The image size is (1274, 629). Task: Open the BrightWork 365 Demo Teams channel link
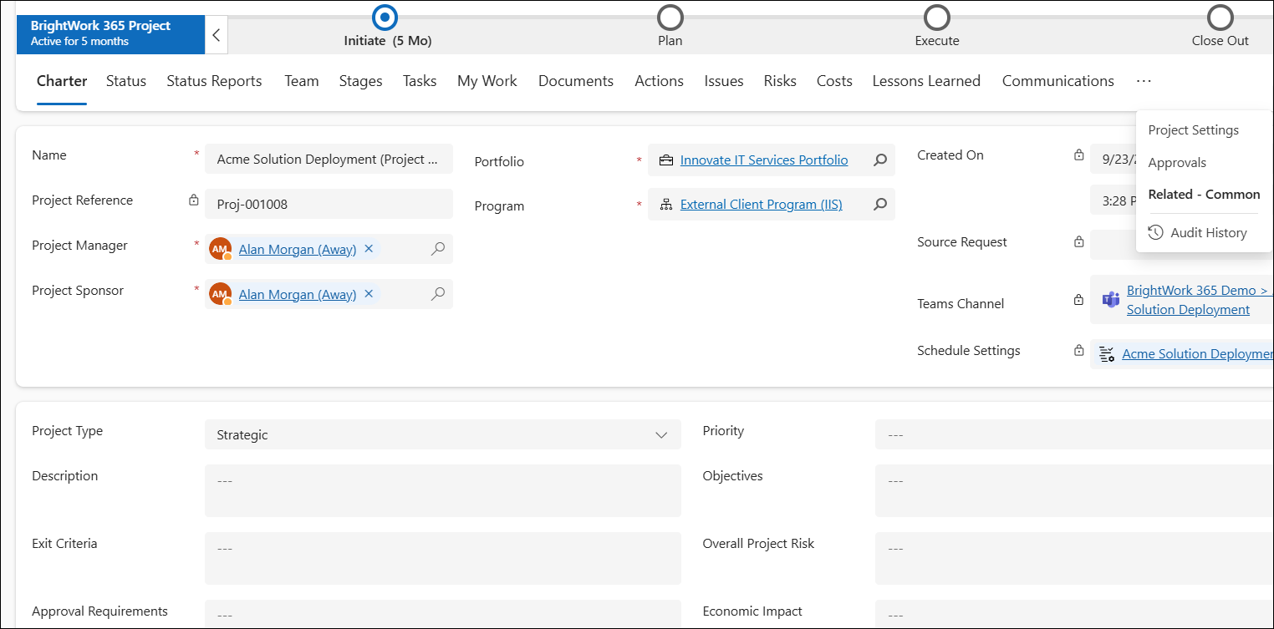click(x=1199, y=300)
